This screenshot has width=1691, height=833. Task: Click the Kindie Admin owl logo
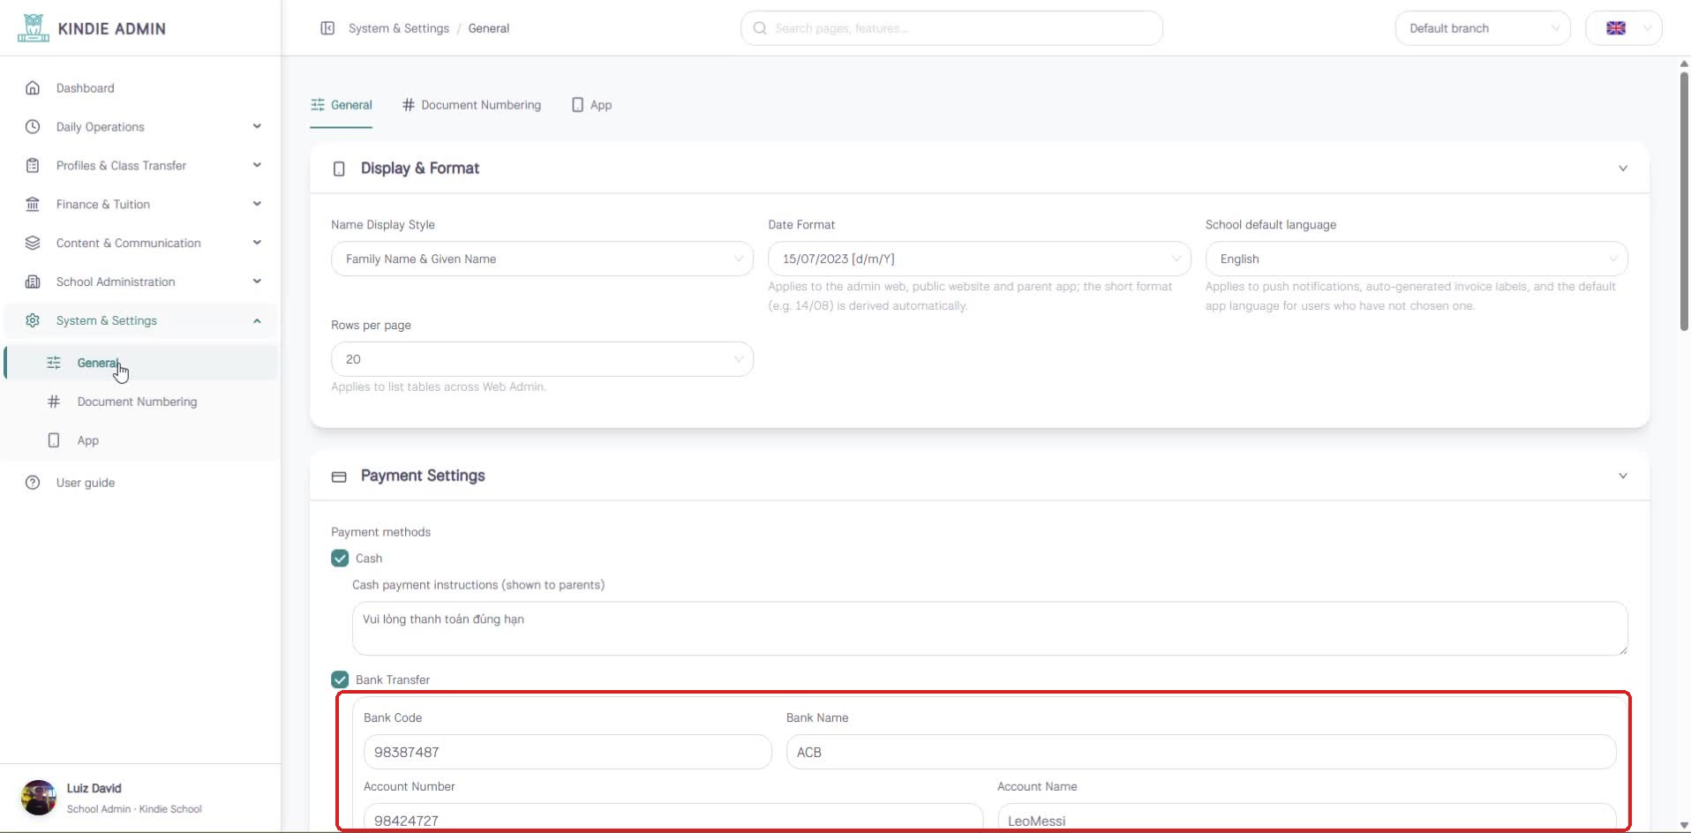[33, 28]
